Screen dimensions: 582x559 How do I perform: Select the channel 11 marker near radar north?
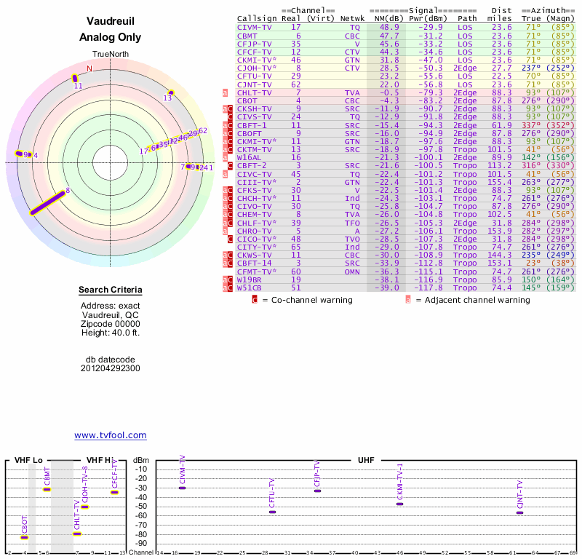click(x=74, y=79)
